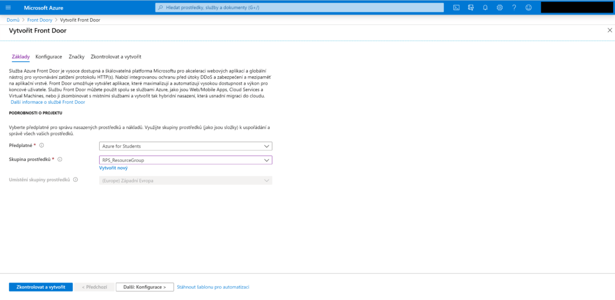The height and width of the screenshot is (300, 615).
Task: Click info icon next to Skupina prostředků
Action: [59, 160]
